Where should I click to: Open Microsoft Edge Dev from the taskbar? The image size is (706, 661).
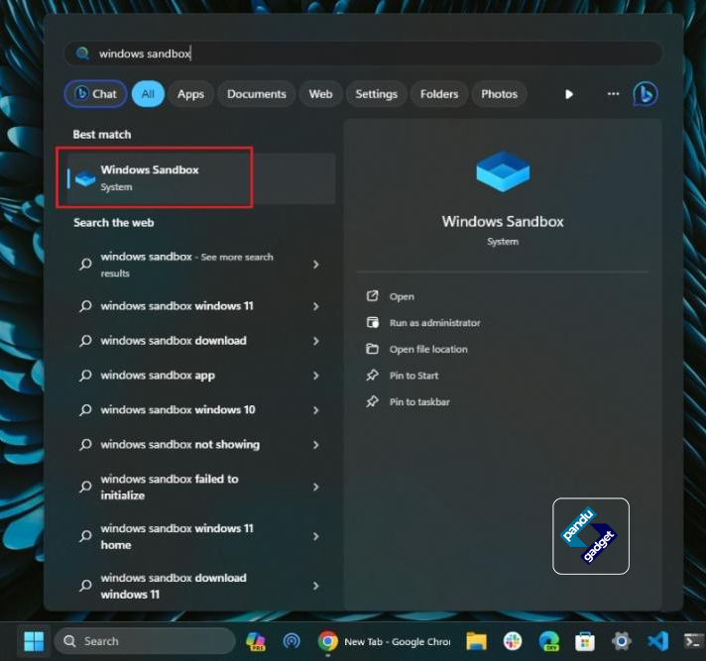click(549, 641)
